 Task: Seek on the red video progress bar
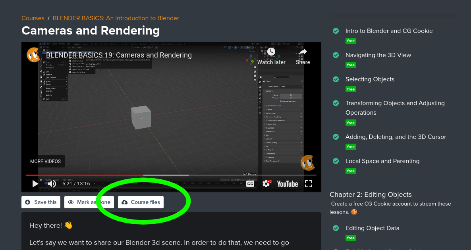[85, 175]
